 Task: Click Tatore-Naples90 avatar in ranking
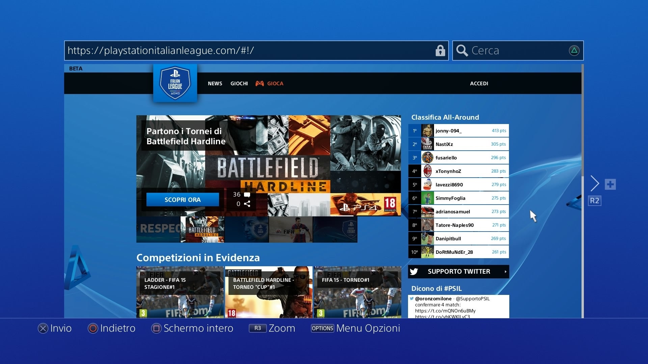428,225
